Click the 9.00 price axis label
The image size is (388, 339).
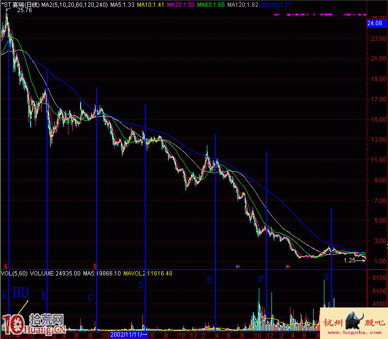click(380, 180)
